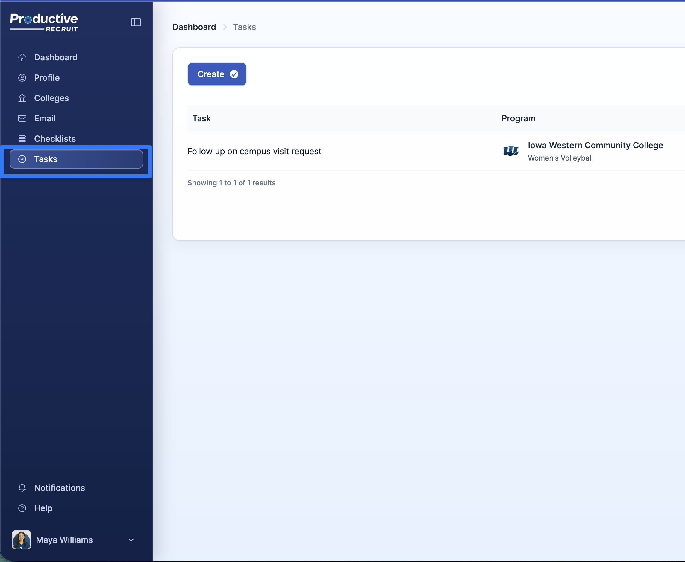Go to the Checklists menu item

point(55,139)
